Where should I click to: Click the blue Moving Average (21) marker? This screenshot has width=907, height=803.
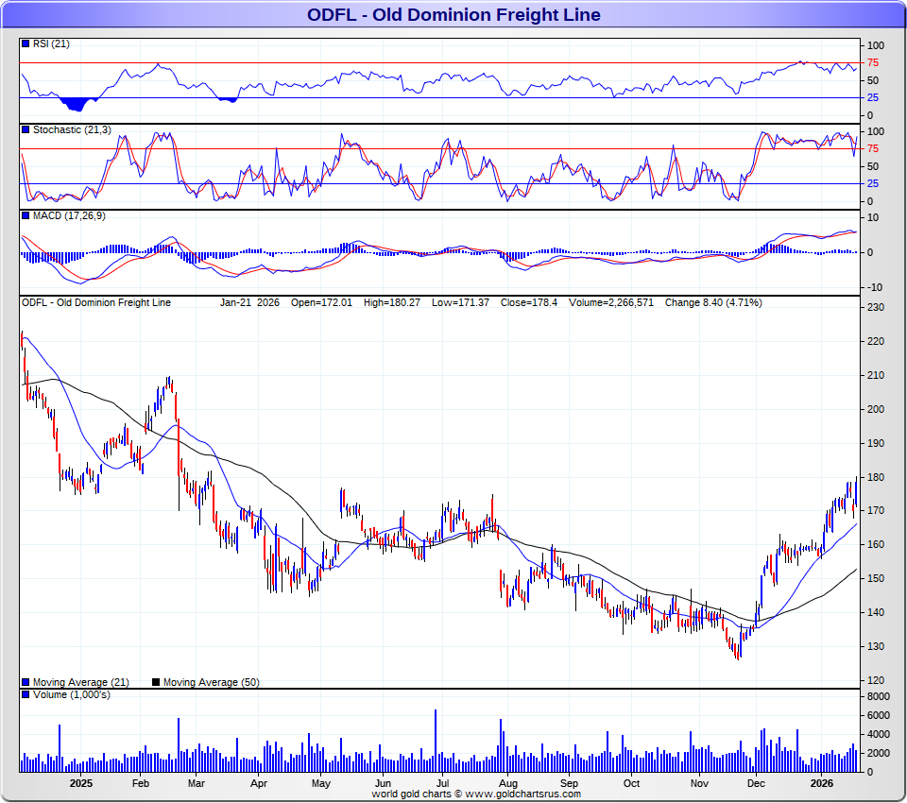(25, 682)
